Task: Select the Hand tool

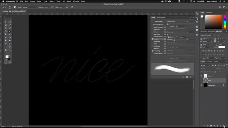Action: click(x=6, y=50)
